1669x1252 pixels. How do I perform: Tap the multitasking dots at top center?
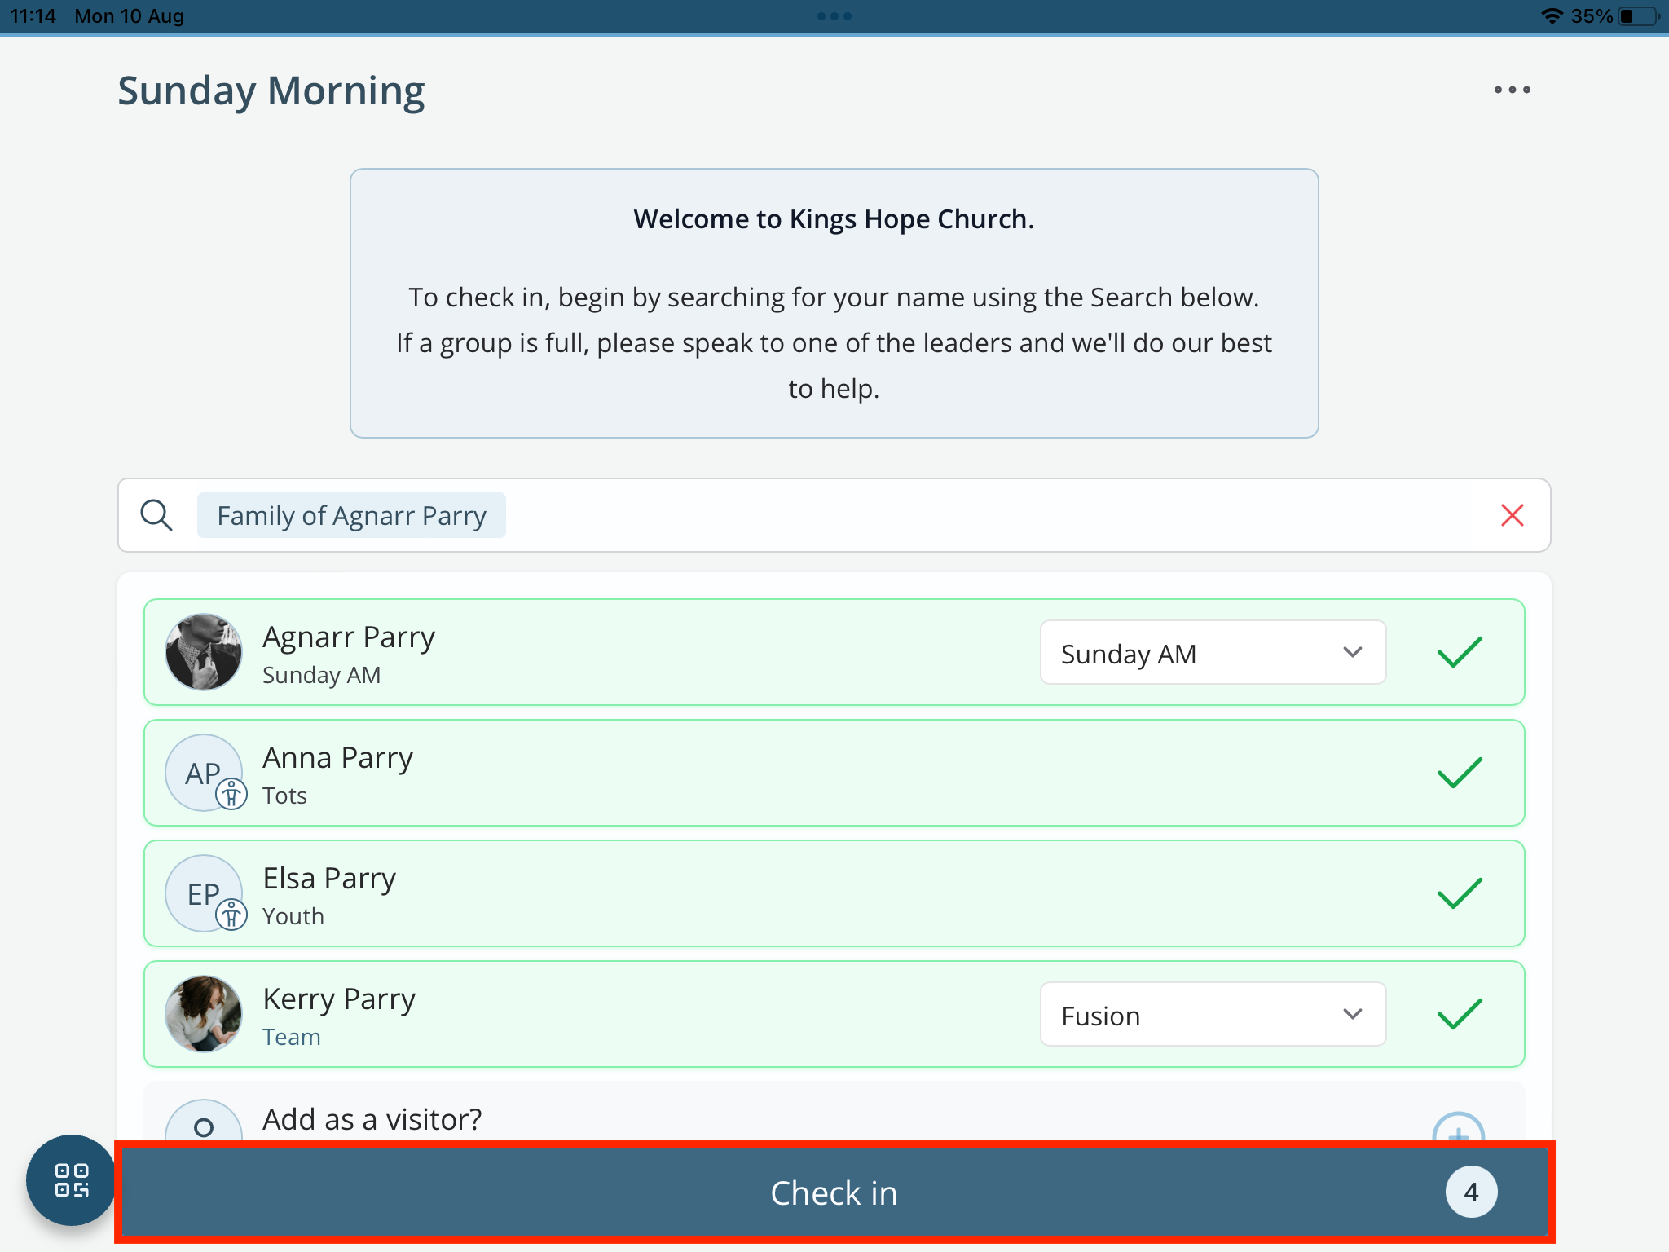click(x=834, y=16)
